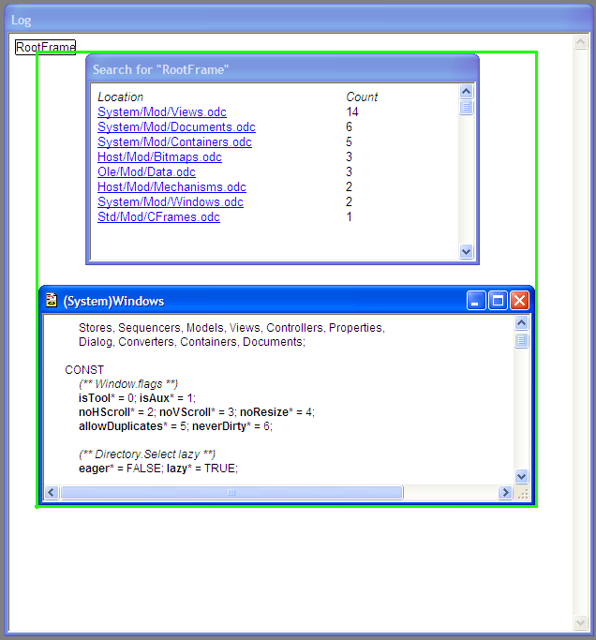The image size is (596, 640).
Task: Open Host/Mod/Bitmaps.odc search result
Action: [159, 157]
